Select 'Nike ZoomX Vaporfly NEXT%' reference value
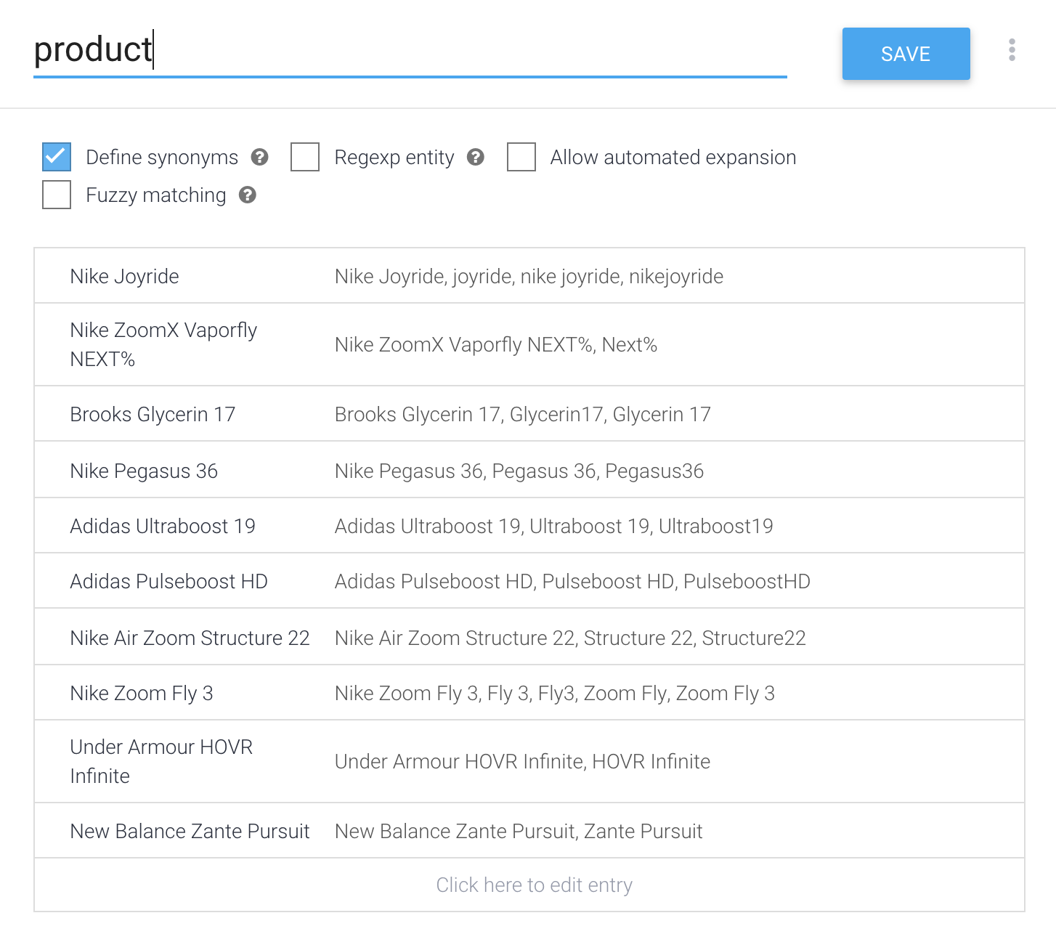1056x950 pixels. pyautogui.click(x=163, y=344)
